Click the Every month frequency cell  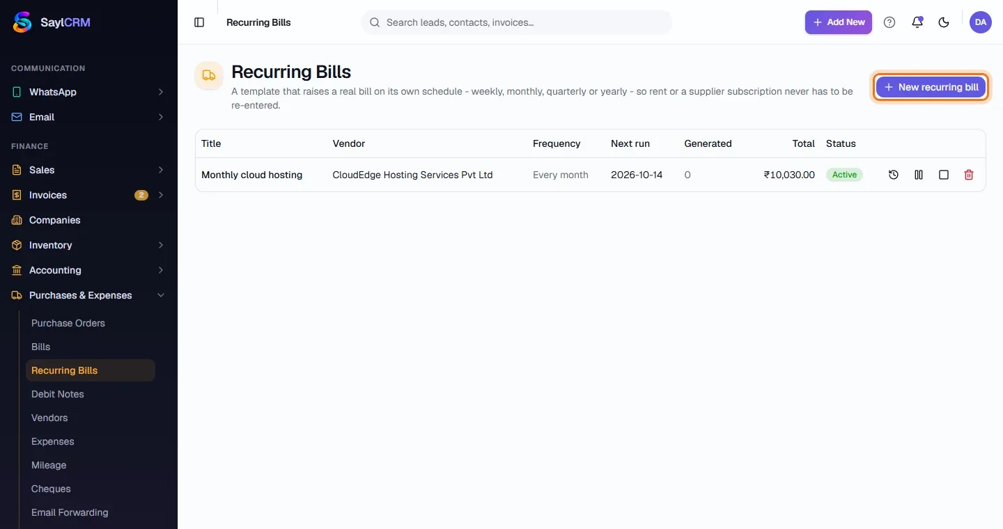point(561,175)
